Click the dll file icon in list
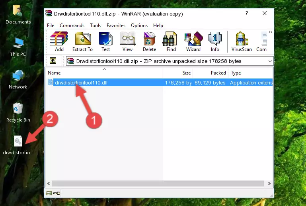This screenshot has height=206, width=306. (50, 82)
